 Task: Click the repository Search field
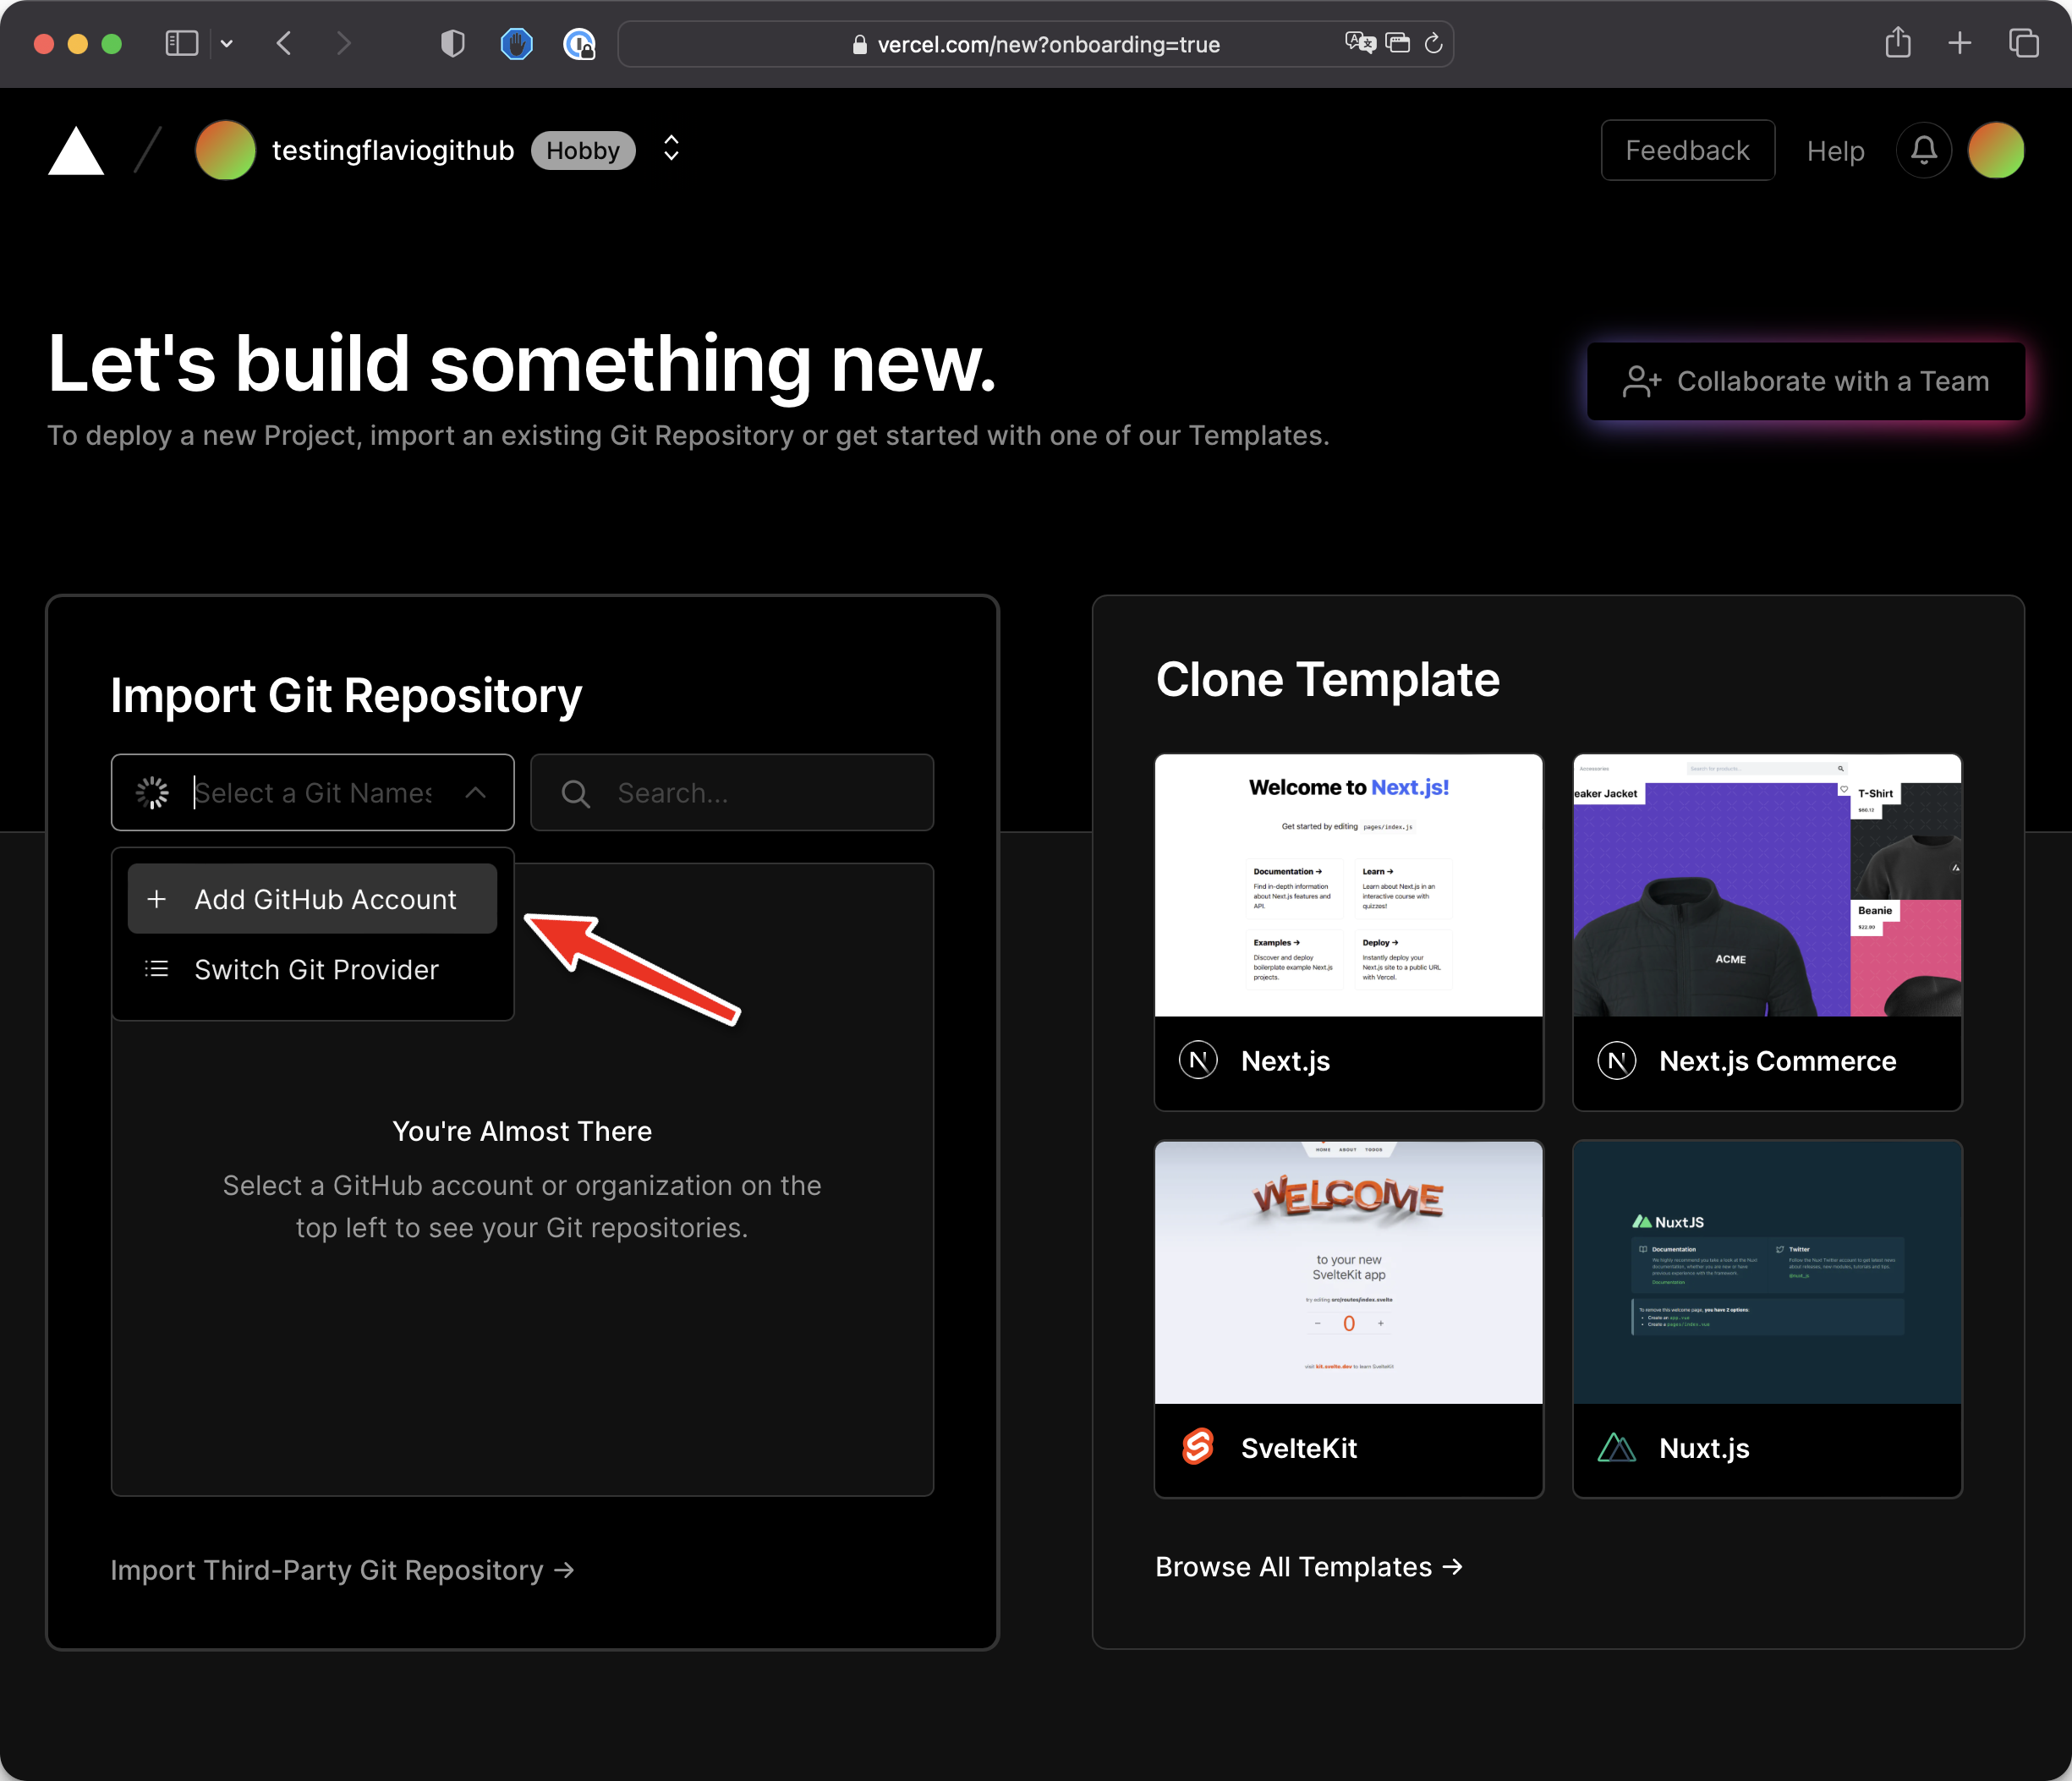tap(760, 792)
